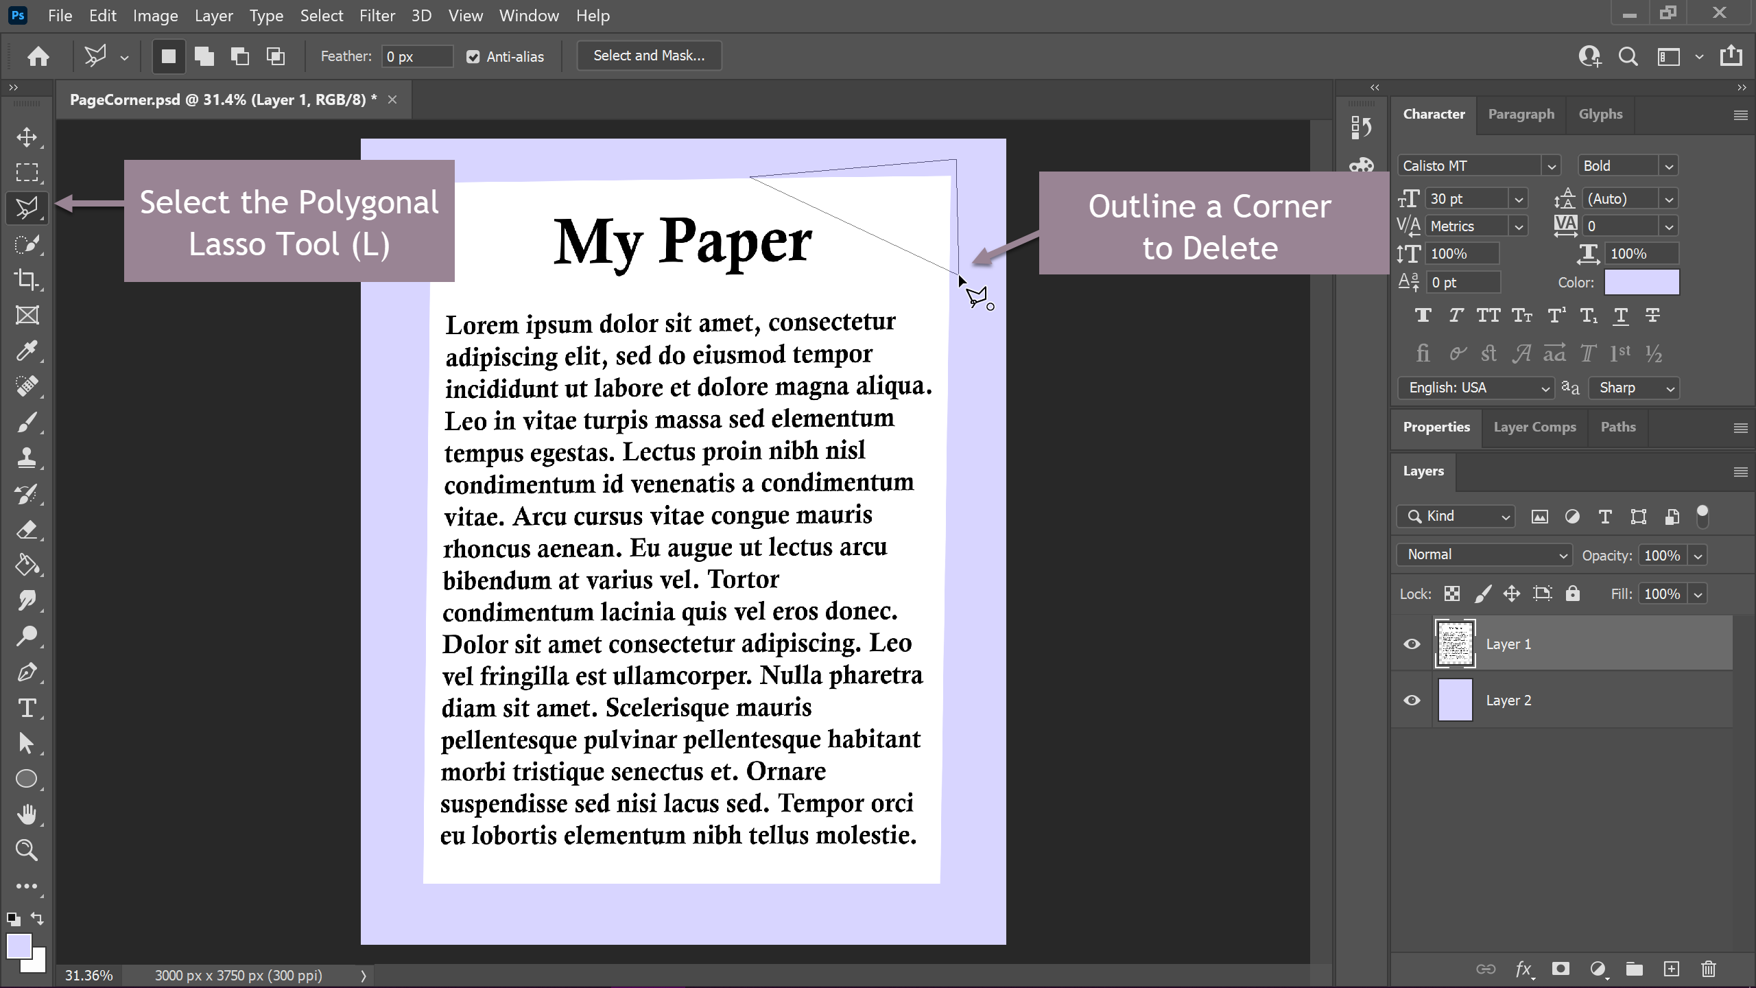Click the Select and Mask button

[648, 56]
